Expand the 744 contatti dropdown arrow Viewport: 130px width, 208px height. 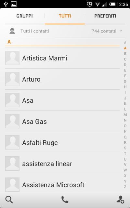pos(121,31)
